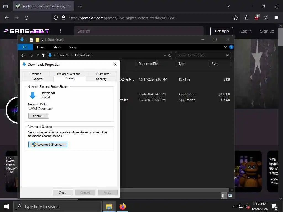Click the Game Jolt logo
This screenshot has width=283, height=212.
click(x=27, y=31)
